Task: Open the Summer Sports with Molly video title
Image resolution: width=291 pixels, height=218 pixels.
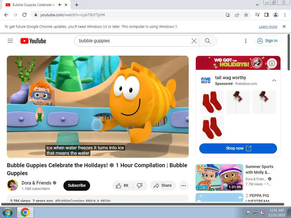Action: coord(259,169)
